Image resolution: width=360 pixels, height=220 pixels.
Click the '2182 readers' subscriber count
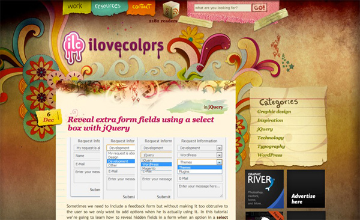point(163,21)
